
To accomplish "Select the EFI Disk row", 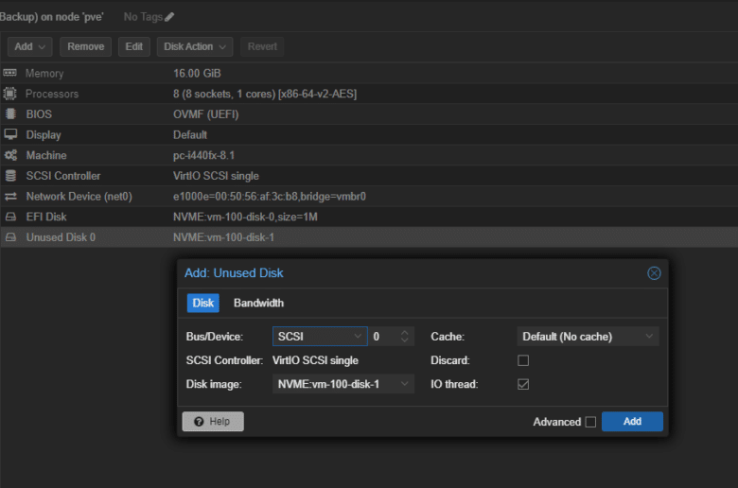I will [x=369, y=217].
